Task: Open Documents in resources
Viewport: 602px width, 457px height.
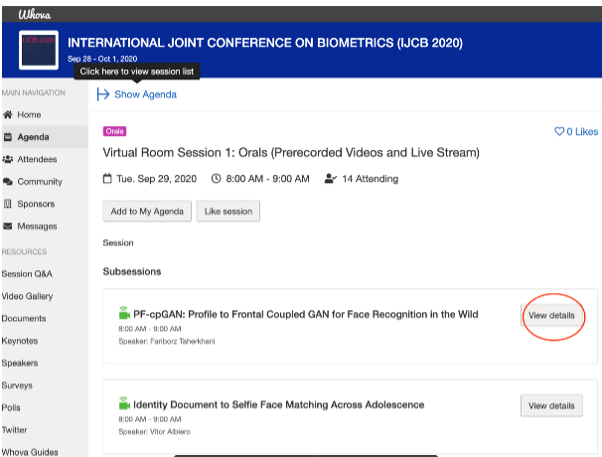Action: coord(24,318)
